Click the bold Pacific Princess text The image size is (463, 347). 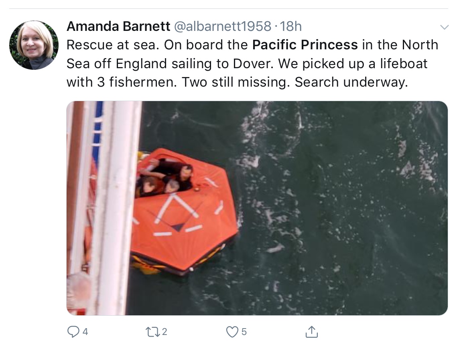(305, 45)
